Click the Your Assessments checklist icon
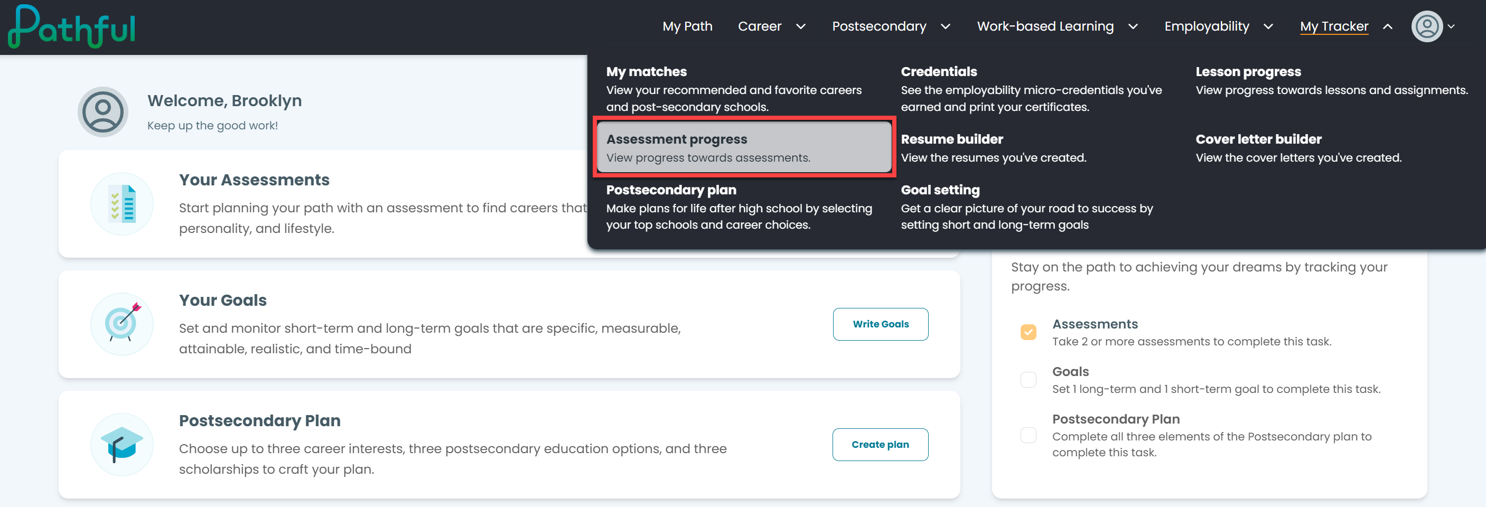The width and height of the screenshot is (1486, 507). click(123, 204)
